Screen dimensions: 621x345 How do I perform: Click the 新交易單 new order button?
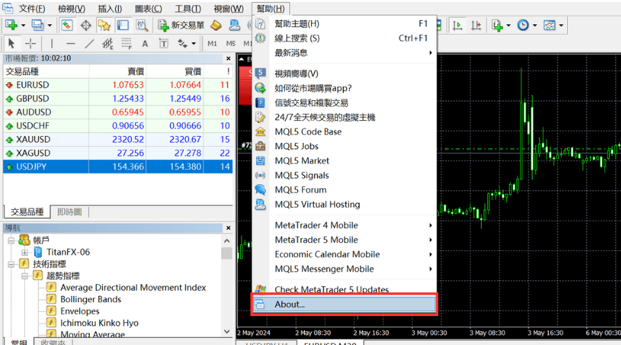pyautogui.click(x=181, y=26)
